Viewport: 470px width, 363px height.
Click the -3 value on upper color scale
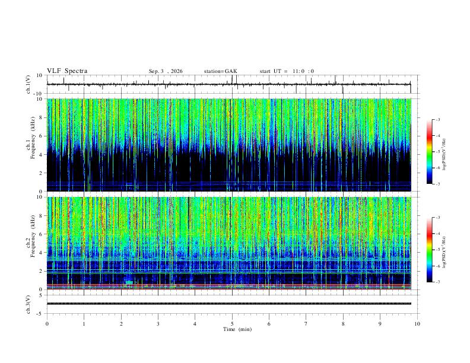point(437,119)
